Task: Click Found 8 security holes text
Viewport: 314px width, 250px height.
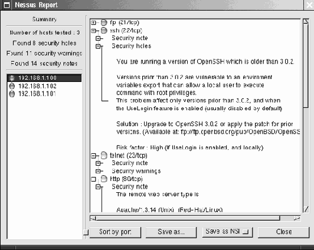Action: point(44,43)
